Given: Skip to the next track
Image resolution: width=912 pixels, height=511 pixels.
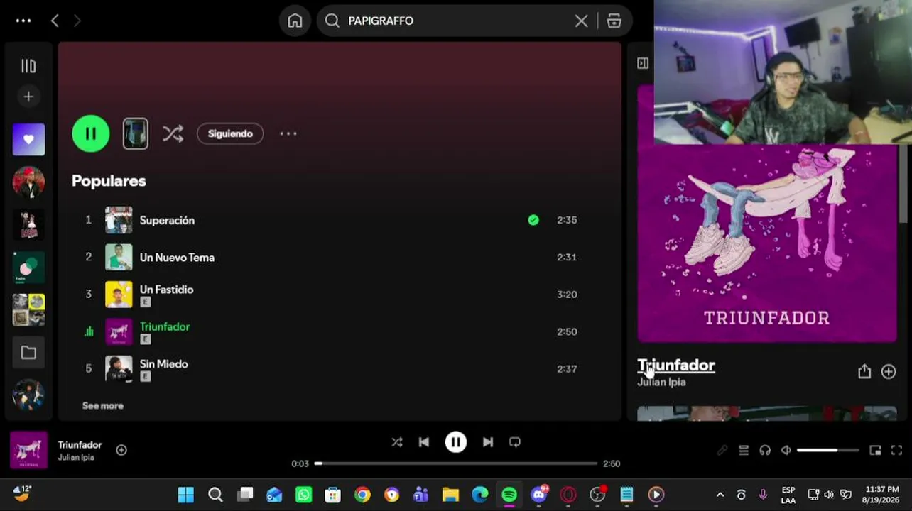Looking at the screenshot, I should point(488,442).
